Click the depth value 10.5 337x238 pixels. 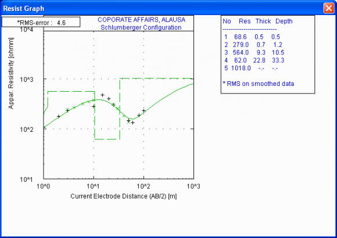pos(278,52)
